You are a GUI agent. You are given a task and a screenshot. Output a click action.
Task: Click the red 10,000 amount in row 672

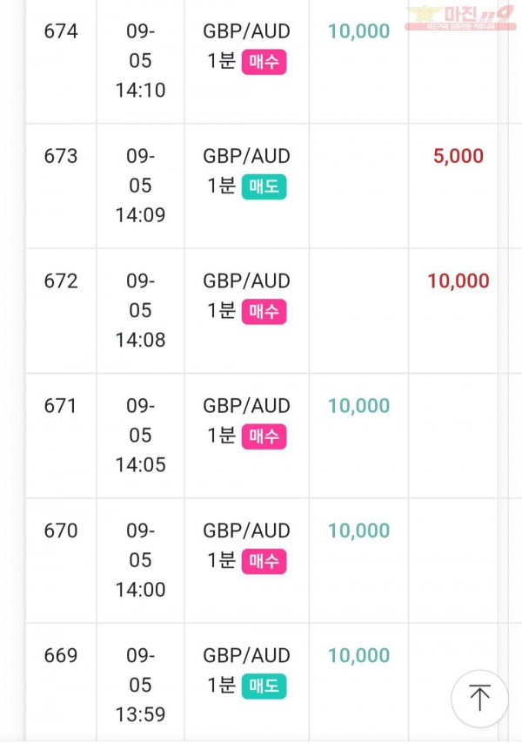tap(458, 281)
